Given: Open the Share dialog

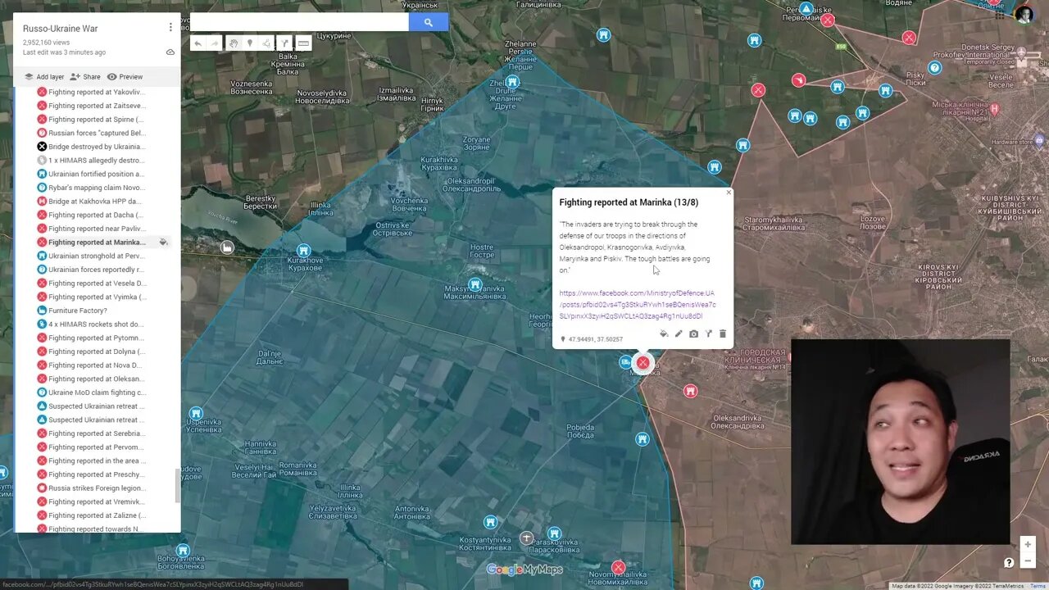Looking at the screenshot, I should [85, 77].
